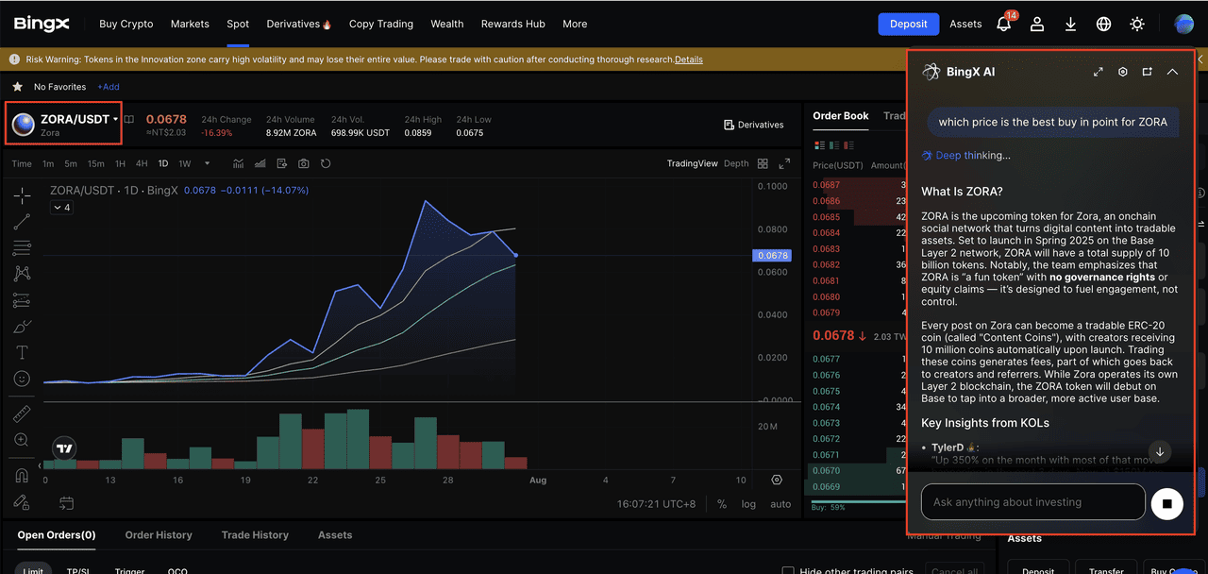The image size is (1208, 574).
Task: Open BingX AI panel settings icon
Action: 1123,72
